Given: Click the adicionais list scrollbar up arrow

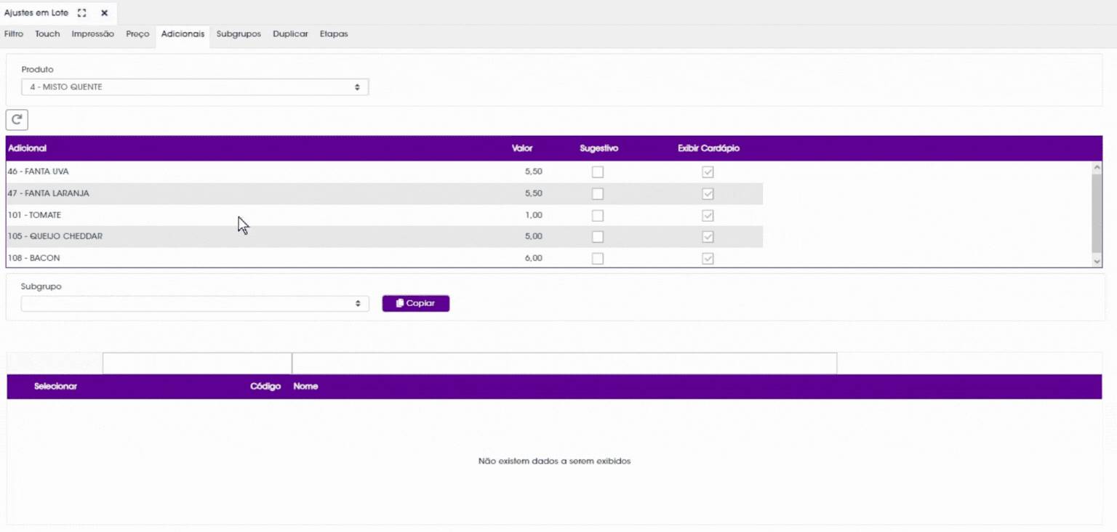Looking at the screenshot, I should click(x=1097, y=167).
